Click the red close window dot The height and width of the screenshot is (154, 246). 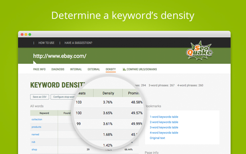point(22,34)
